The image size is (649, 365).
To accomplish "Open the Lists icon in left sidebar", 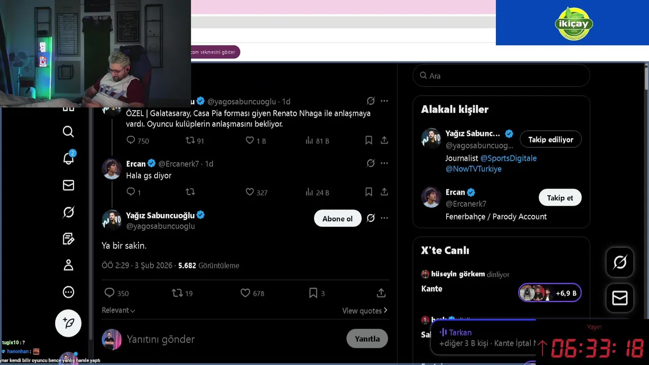I will coord(68,239).
